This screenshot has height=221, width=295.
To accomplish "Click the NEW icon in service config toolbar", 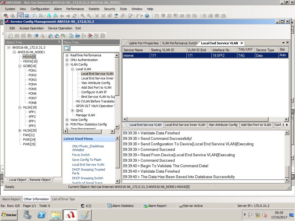I will tap(77, 36).
